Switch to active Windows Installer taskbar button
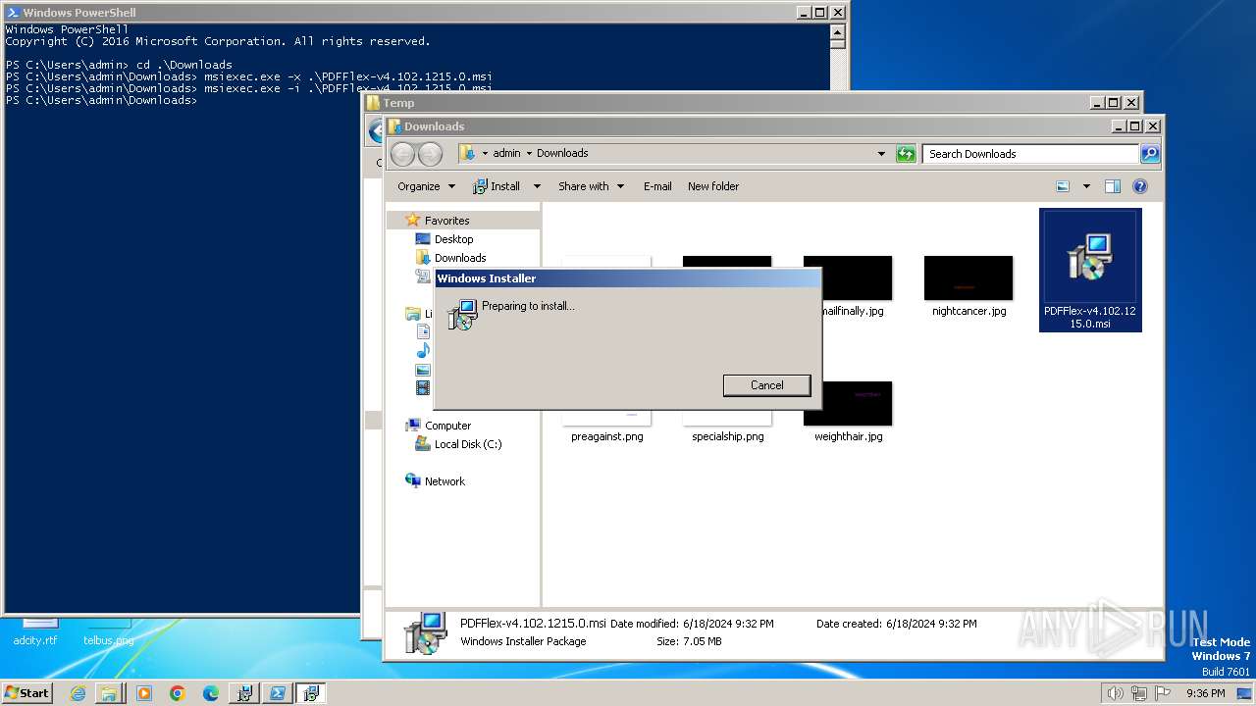The image size is (1256, 706). coord(311,693)
